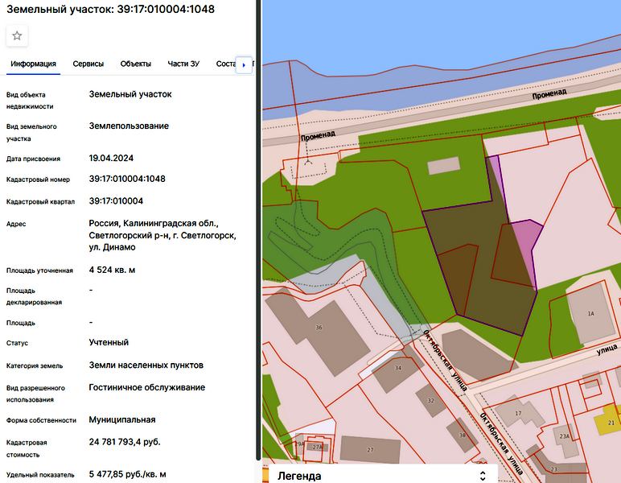Select building 27 on the map

pos(370,449)
